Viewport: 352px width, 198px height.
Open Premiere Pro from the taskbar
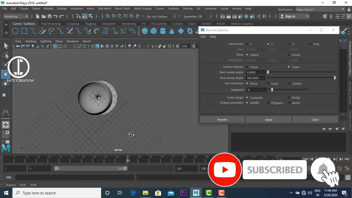(183, 193)
